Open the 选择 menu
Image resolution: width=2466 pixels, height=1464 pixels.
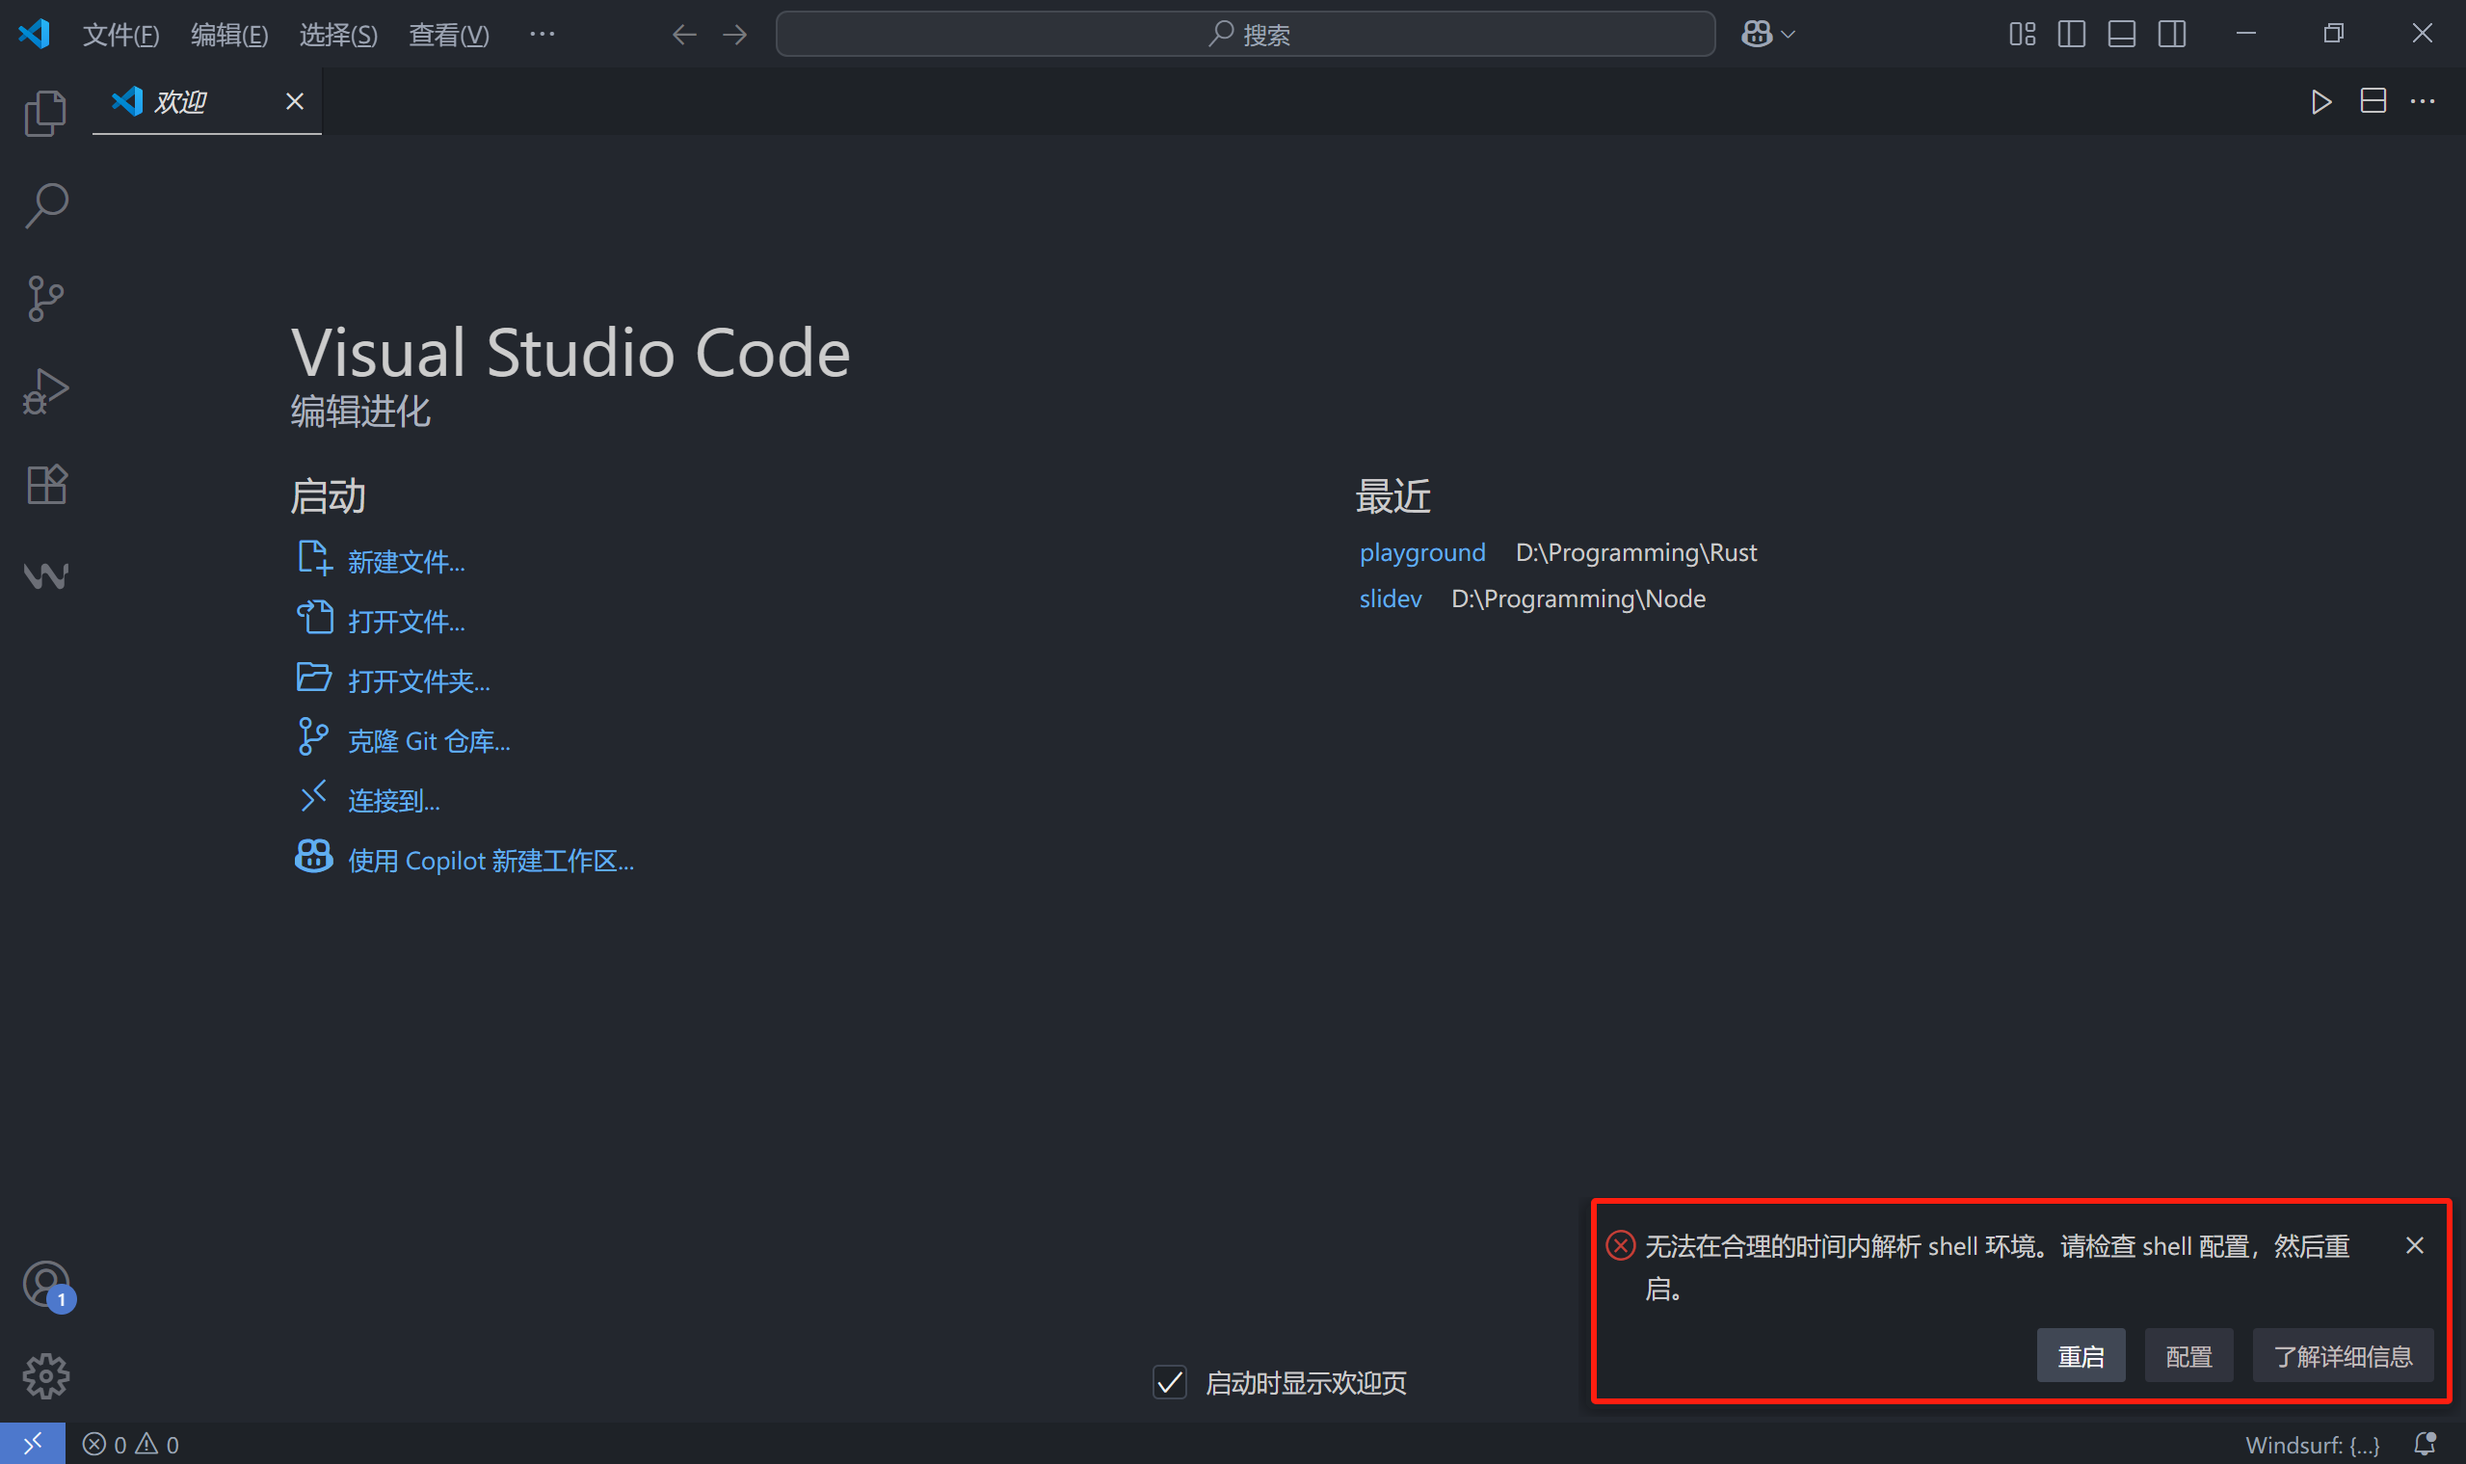click(338, 36)
